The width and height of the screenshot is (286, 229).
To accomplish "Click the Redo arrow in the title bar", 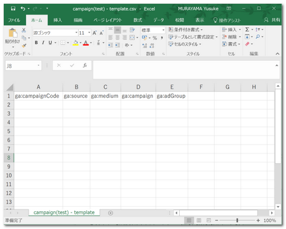I will click(x=35, y=9).
